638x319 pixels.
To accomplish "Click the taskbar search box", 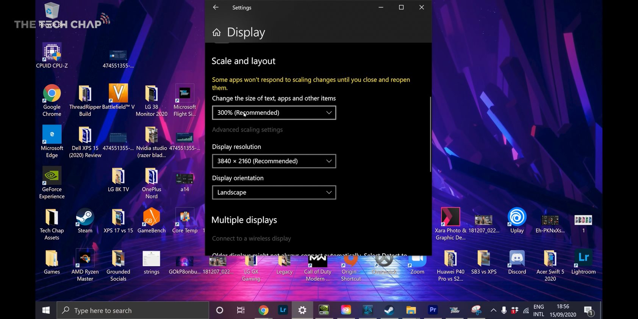I will pos(133,311).
